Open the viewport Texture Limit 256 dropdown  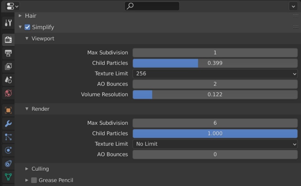(215, 73)
